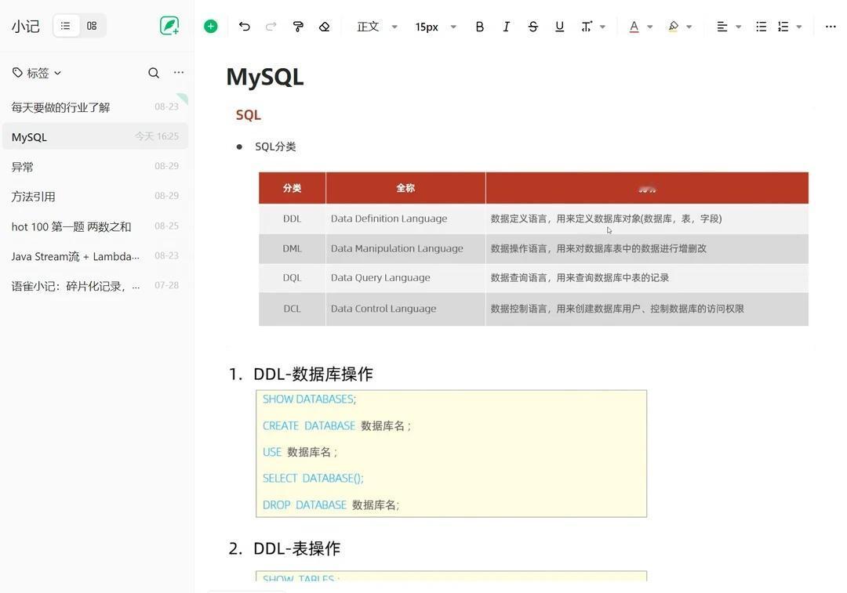This screenshot has height=593, width=847.
Task: Click the text alignment icon
Action: pyautogui.click(x=722, y=27)
